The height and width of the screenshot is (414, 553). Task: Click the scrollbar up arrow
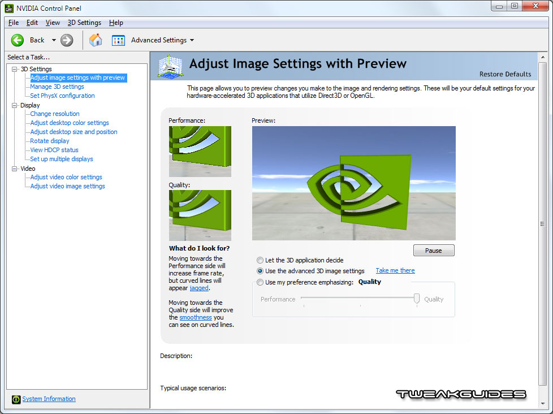[543, 57]
